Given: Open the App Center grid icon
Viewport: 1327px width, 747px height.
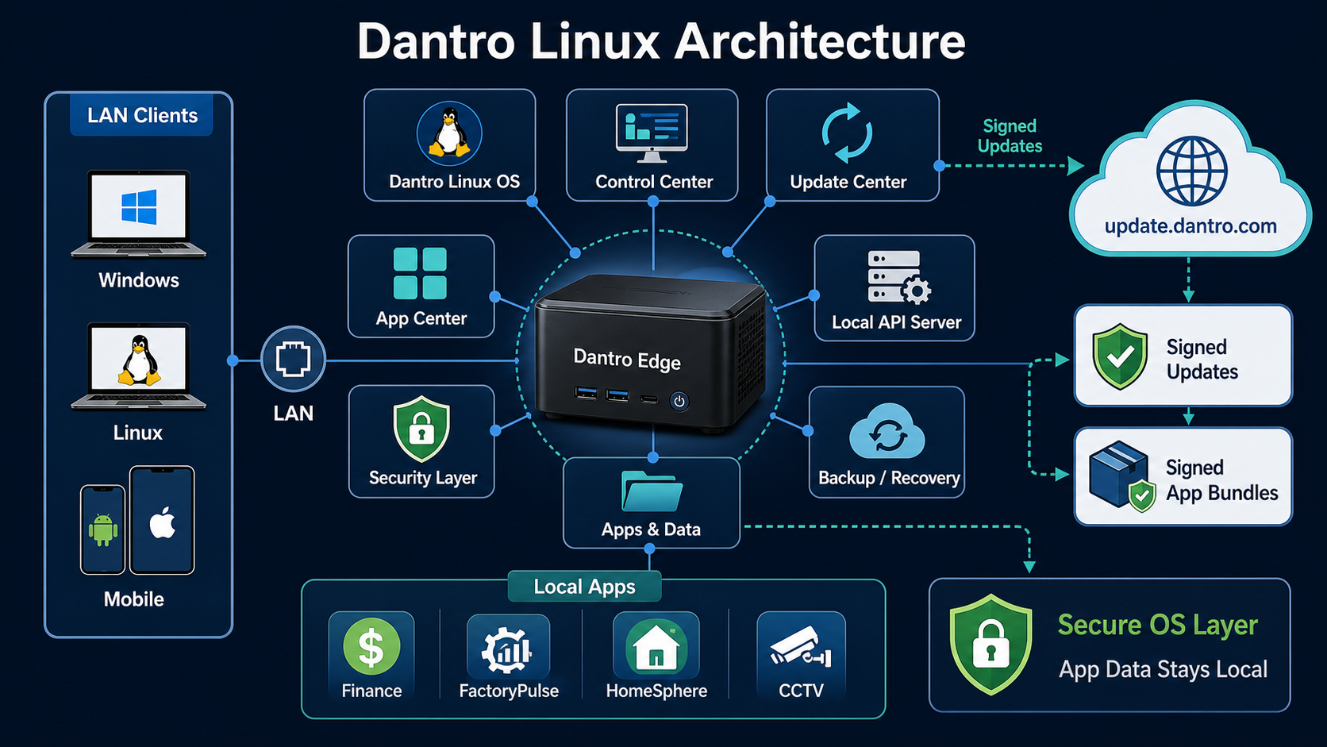Looking at the screenshot, I should click(420, 274).
